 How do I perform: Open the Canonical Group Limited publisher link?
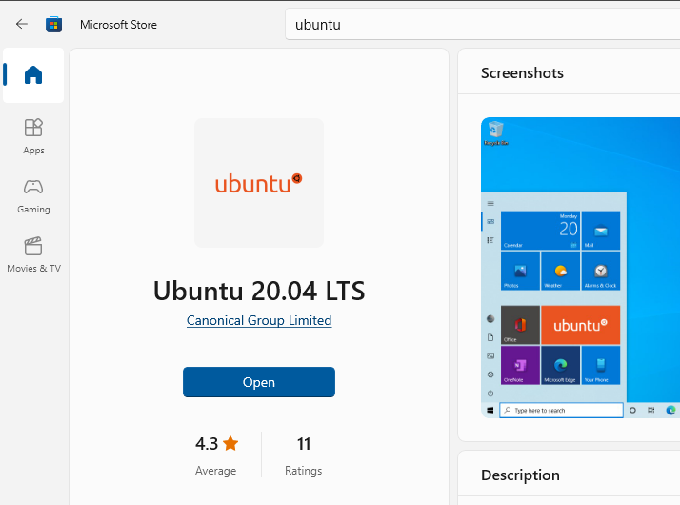[x=259, y=320]
